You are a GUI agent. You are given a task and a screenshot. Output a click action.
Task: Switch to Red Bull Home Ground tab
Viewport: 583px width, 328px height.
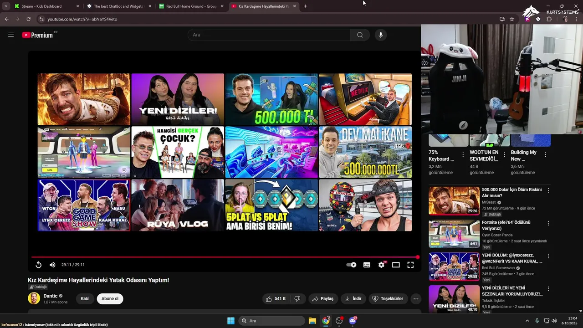pyautogui.click(x=191, y=6)
